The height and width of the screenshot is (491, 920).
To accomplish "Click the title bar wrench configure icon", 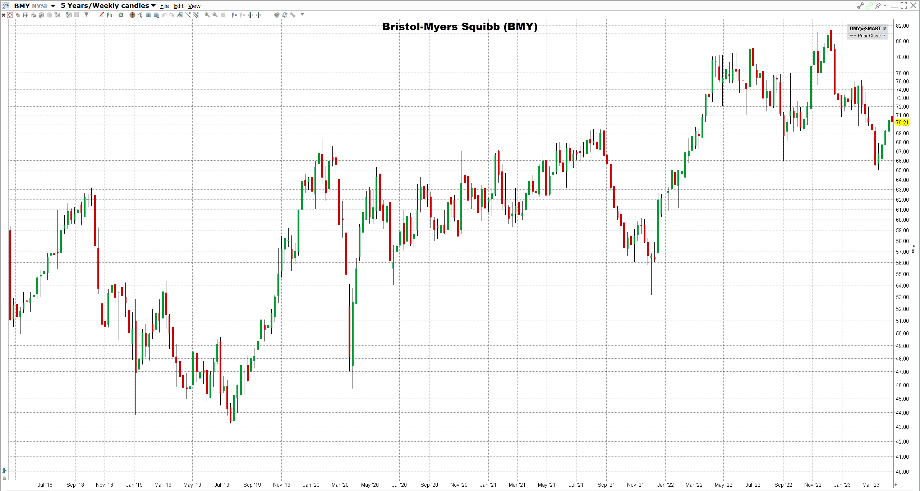I will click(860, 5).
